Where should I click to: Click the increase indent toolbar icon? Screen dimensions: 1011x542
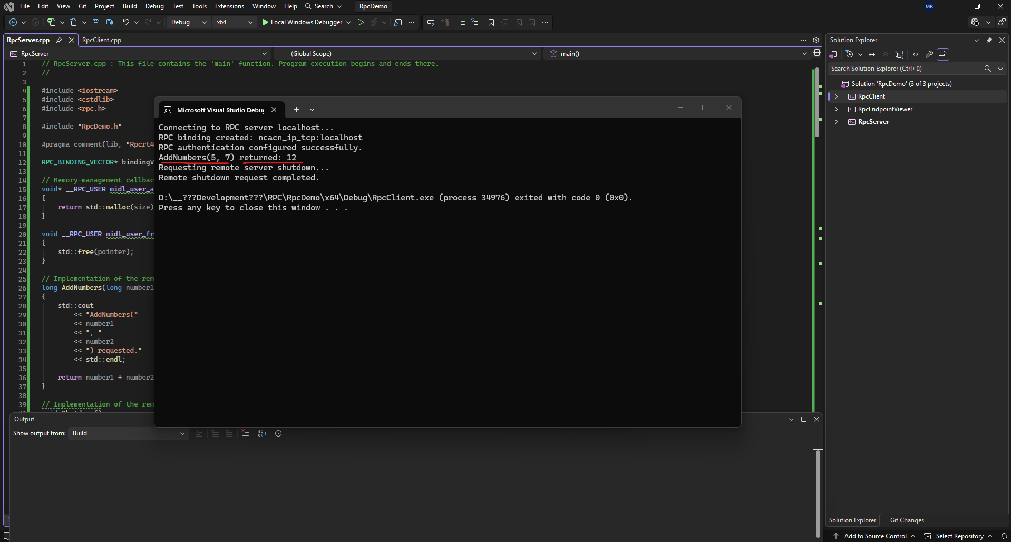coord(474,22)
